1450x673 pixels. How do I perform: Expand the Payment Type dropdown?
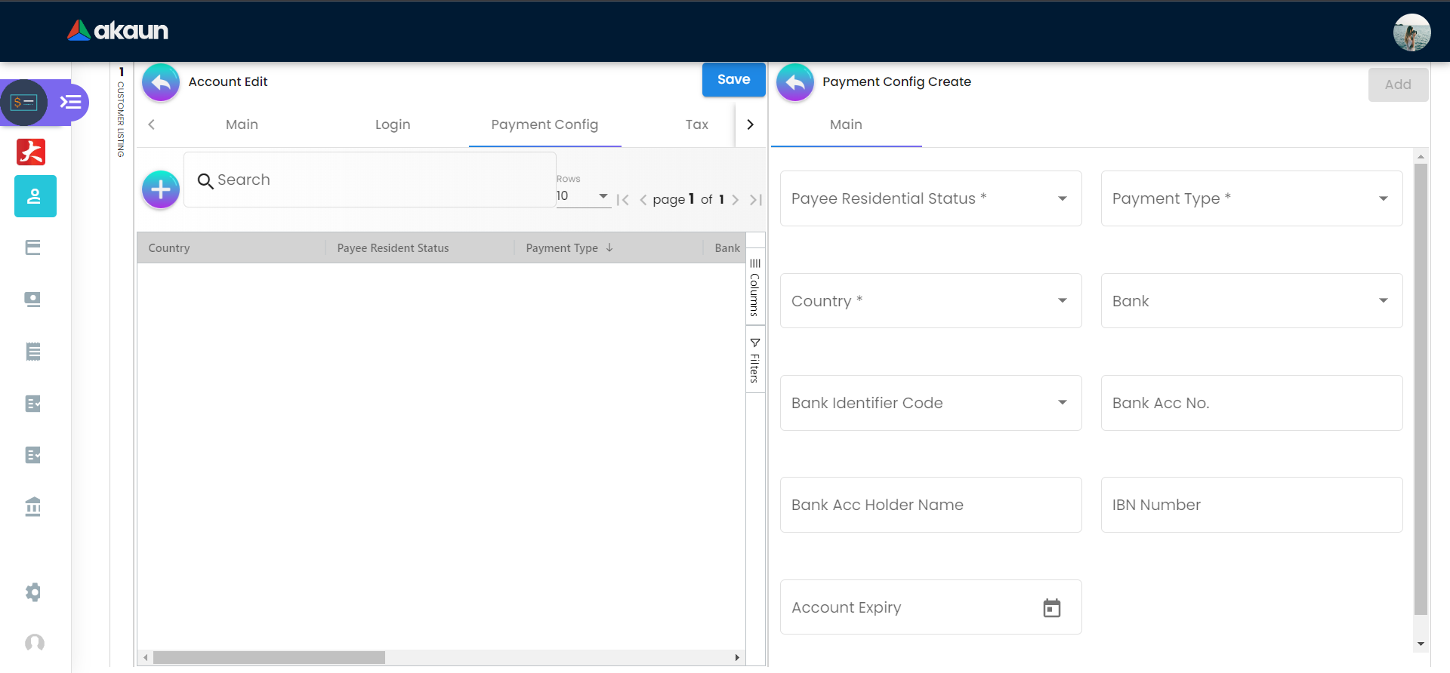(1251, 198)
